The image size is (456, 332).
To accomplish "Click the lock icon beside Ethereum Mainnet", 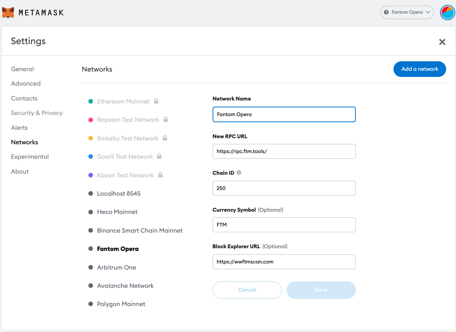I will tap(156, 101).
